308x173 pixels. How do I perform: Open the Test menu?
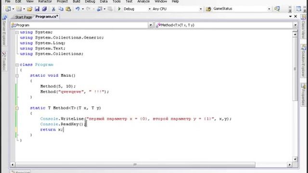[129, 1]
